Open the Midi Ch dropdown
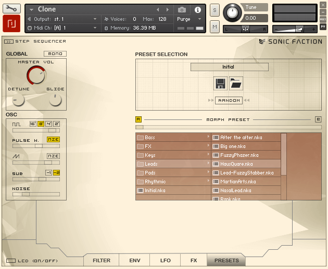The height and width of the screenshot is (269, 328). pyautogui.click(x=95, y=28)
